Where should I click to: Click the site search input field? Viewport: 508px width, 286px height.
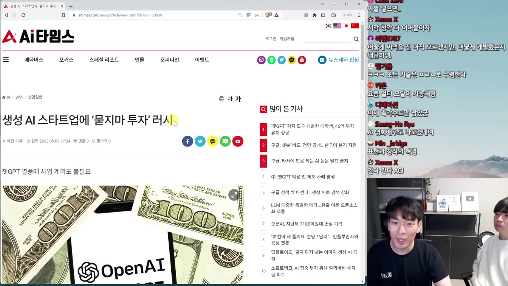327,39
